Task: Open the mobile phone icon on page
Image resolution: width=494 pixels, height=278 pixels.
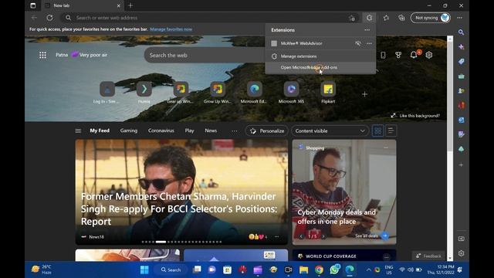Action: click(x=383, y=55)
